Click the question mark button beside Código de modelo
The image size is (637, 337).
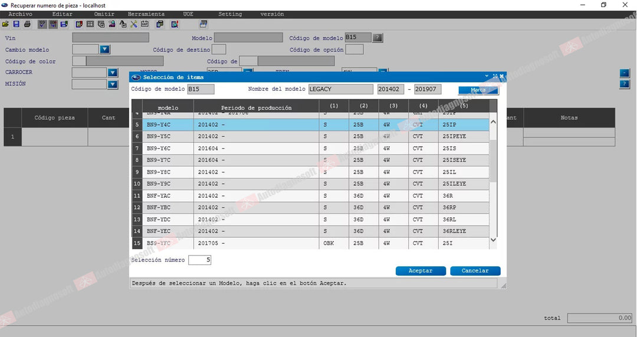[x=377, y=38]
